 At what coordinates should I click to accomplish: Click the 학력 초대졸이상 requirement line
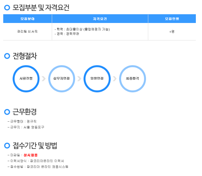click(x=83, y=29)
